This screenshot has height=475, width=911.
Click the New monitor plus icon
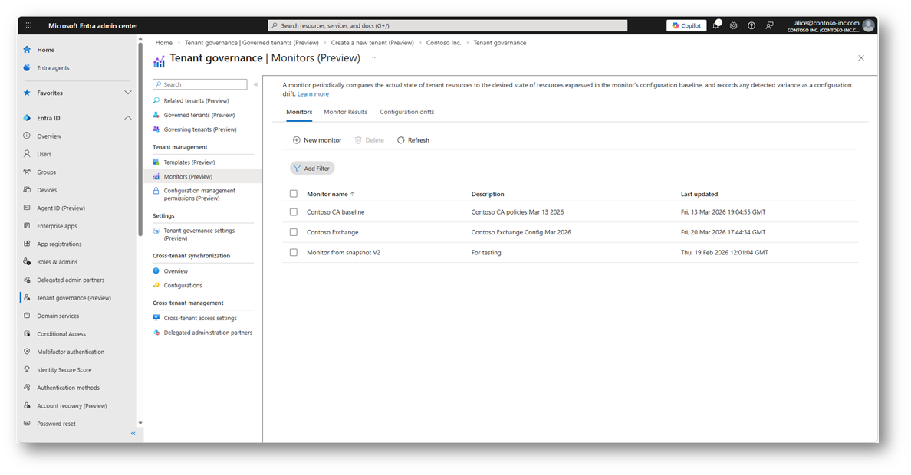[297, 140]
